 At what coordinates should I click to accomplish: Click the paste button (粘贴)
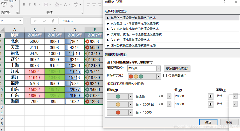tap(3, 3)
